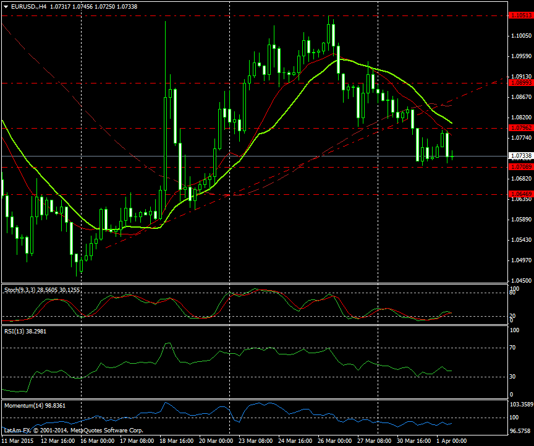The height and width of the screenshot is (446, 534).
Task: Click the RSI(13) indicator label
Action: coord(12,331)
